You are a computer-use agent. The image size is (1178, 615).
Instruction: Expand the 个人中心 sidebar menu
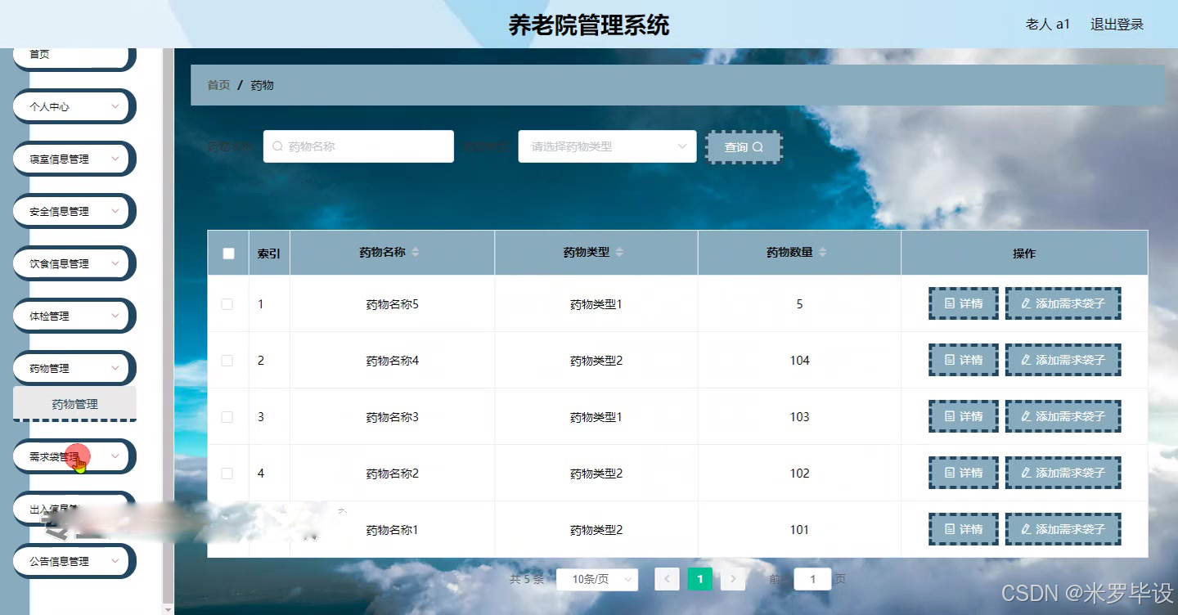[73, 106]
